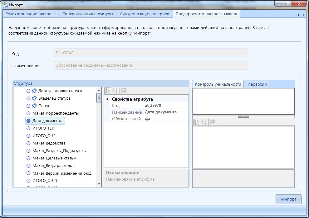
Task: Click pin icon next to Владелец статуса
Action: pos(34,98)
